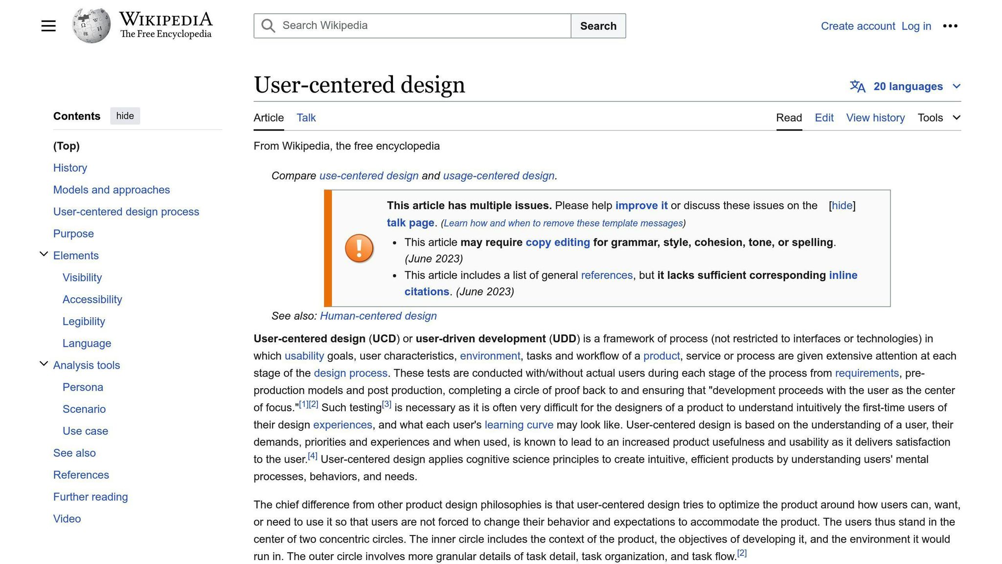
Task: Switch to the Talk tab
Action: pos(306,118)
